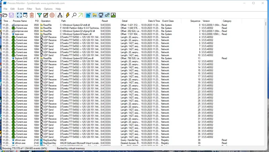Click the Date & Time column header
Viewport: 269px width, 152px height.
[x=151, y=21]
